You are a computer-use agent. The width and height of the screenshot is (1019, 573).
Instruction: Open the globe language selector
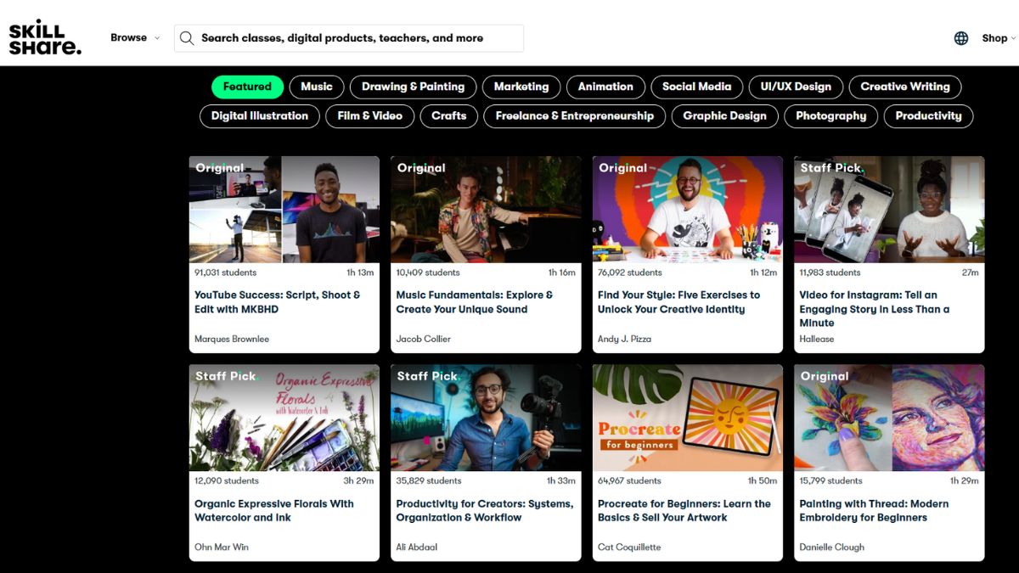(961, 38)
